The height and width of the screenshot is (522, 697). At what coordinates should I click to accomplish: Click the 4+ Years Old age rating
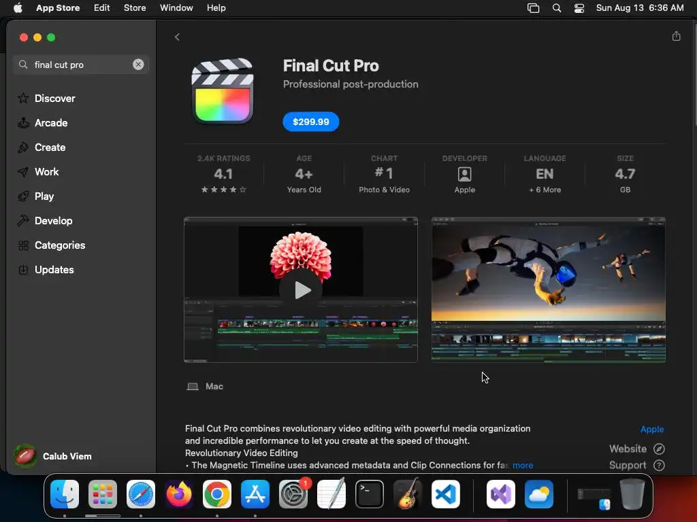pos(304,174)
